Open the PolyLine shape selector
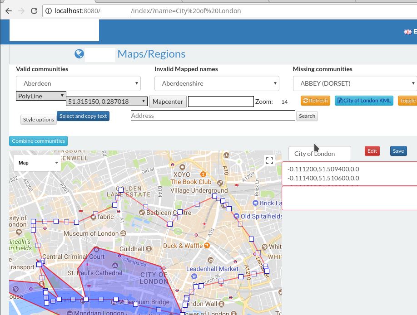This screenshot has height=315, width=417. (40, 96)
